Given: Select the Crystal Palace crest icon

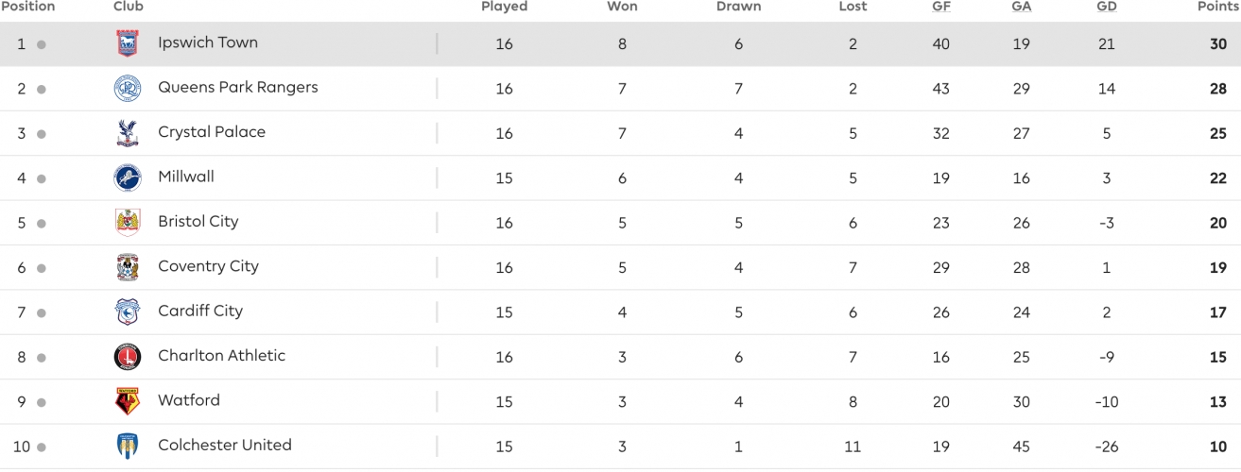Looking at the screenshot, I should 127,133.
